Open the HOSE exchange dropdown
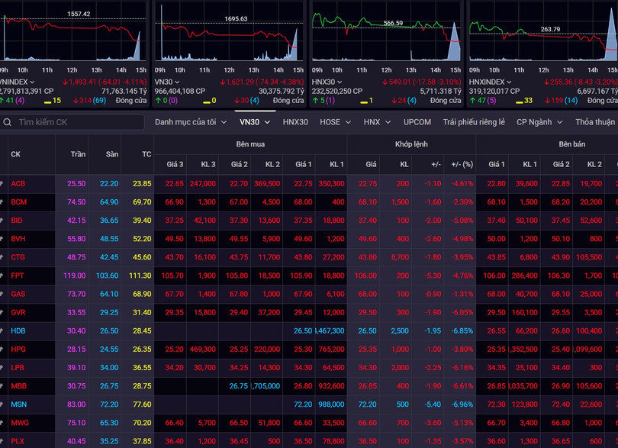 [x=334, y=122]
